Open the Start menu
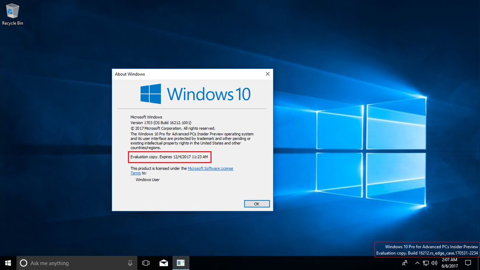This screenshot has width=480, height=270. (8, 263)
